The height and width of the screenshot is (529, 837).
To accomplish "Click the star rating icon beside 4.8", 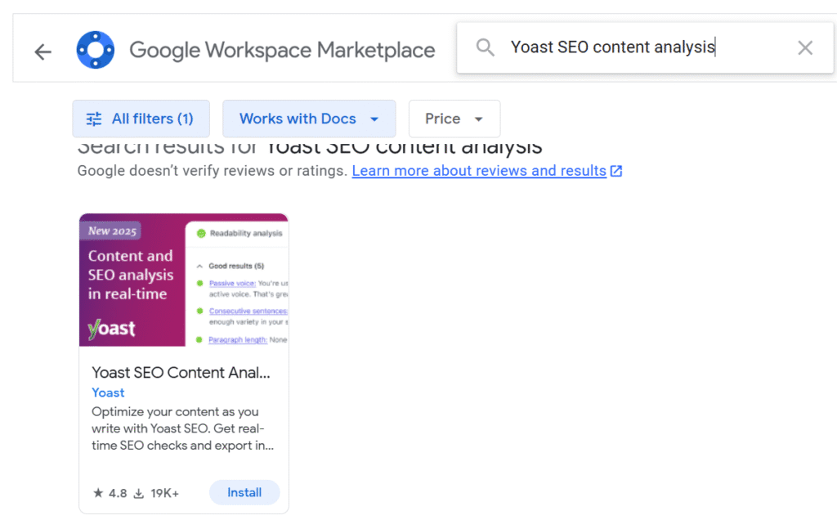I will point(98,493).
